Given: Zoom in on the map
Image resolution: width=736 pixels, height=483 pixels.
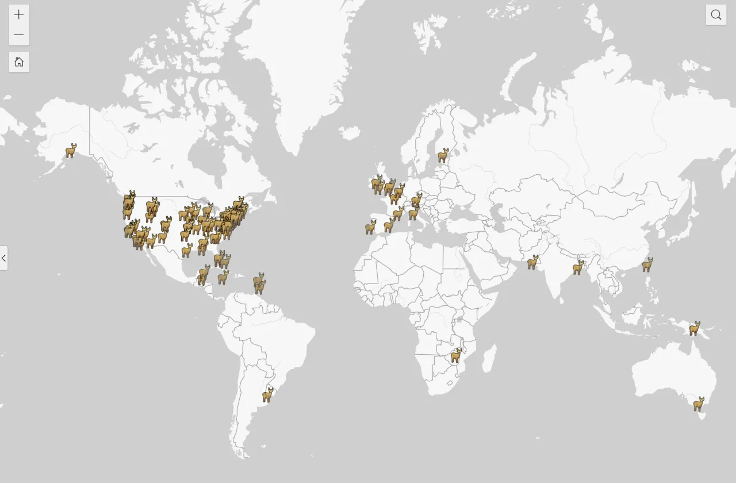Looking at the screenshot, I should click(19, 14).
